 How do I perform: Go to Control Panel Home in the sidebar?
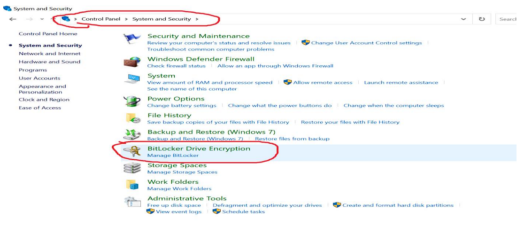pyautogui.click(x=48, y=34)
